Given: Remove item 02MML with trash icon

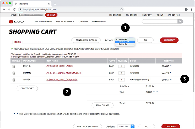Looking at the screenshot, I should (14, 73).
